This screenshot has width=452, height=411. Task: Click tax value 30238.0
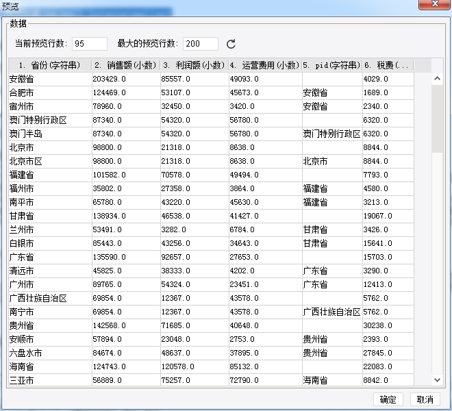pos(388,325)
